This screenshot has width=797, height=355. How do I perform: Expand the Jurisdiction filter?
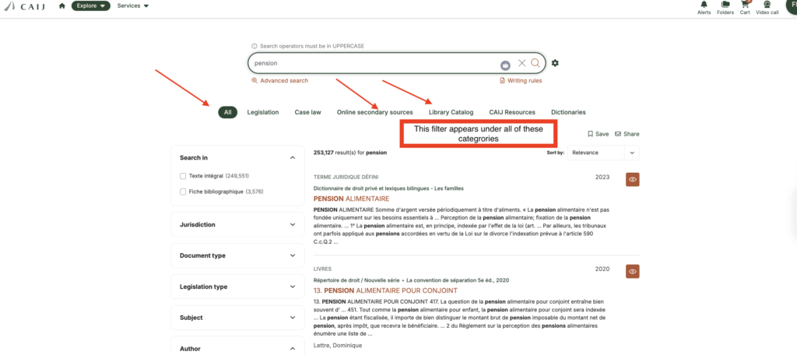tap(237, 225)
